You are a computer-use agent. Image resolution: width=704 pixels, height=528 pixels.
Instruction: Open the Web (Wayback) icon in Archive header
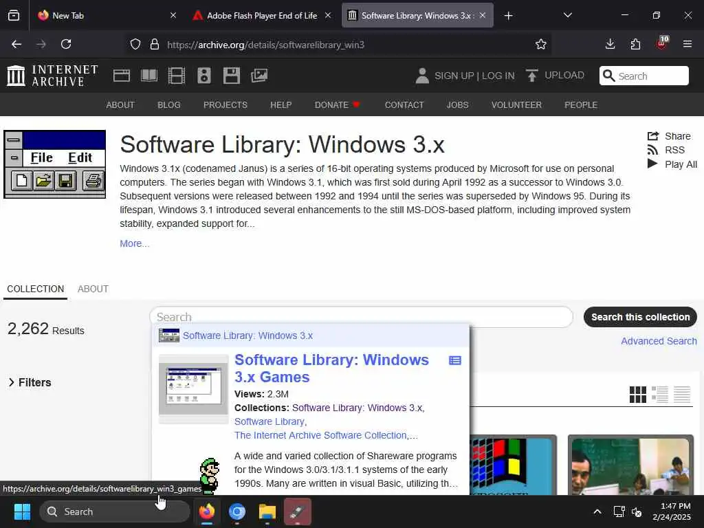click(122, 76)
